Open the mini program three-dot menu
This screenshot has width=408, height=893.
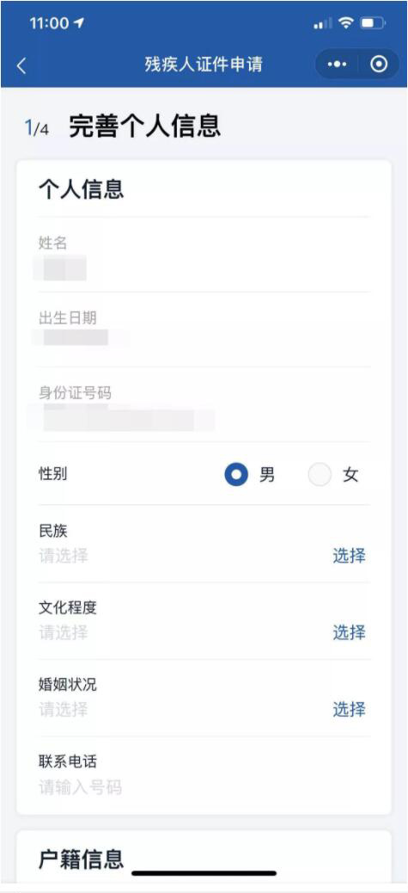pyautogui.click(x=337, y=65)
